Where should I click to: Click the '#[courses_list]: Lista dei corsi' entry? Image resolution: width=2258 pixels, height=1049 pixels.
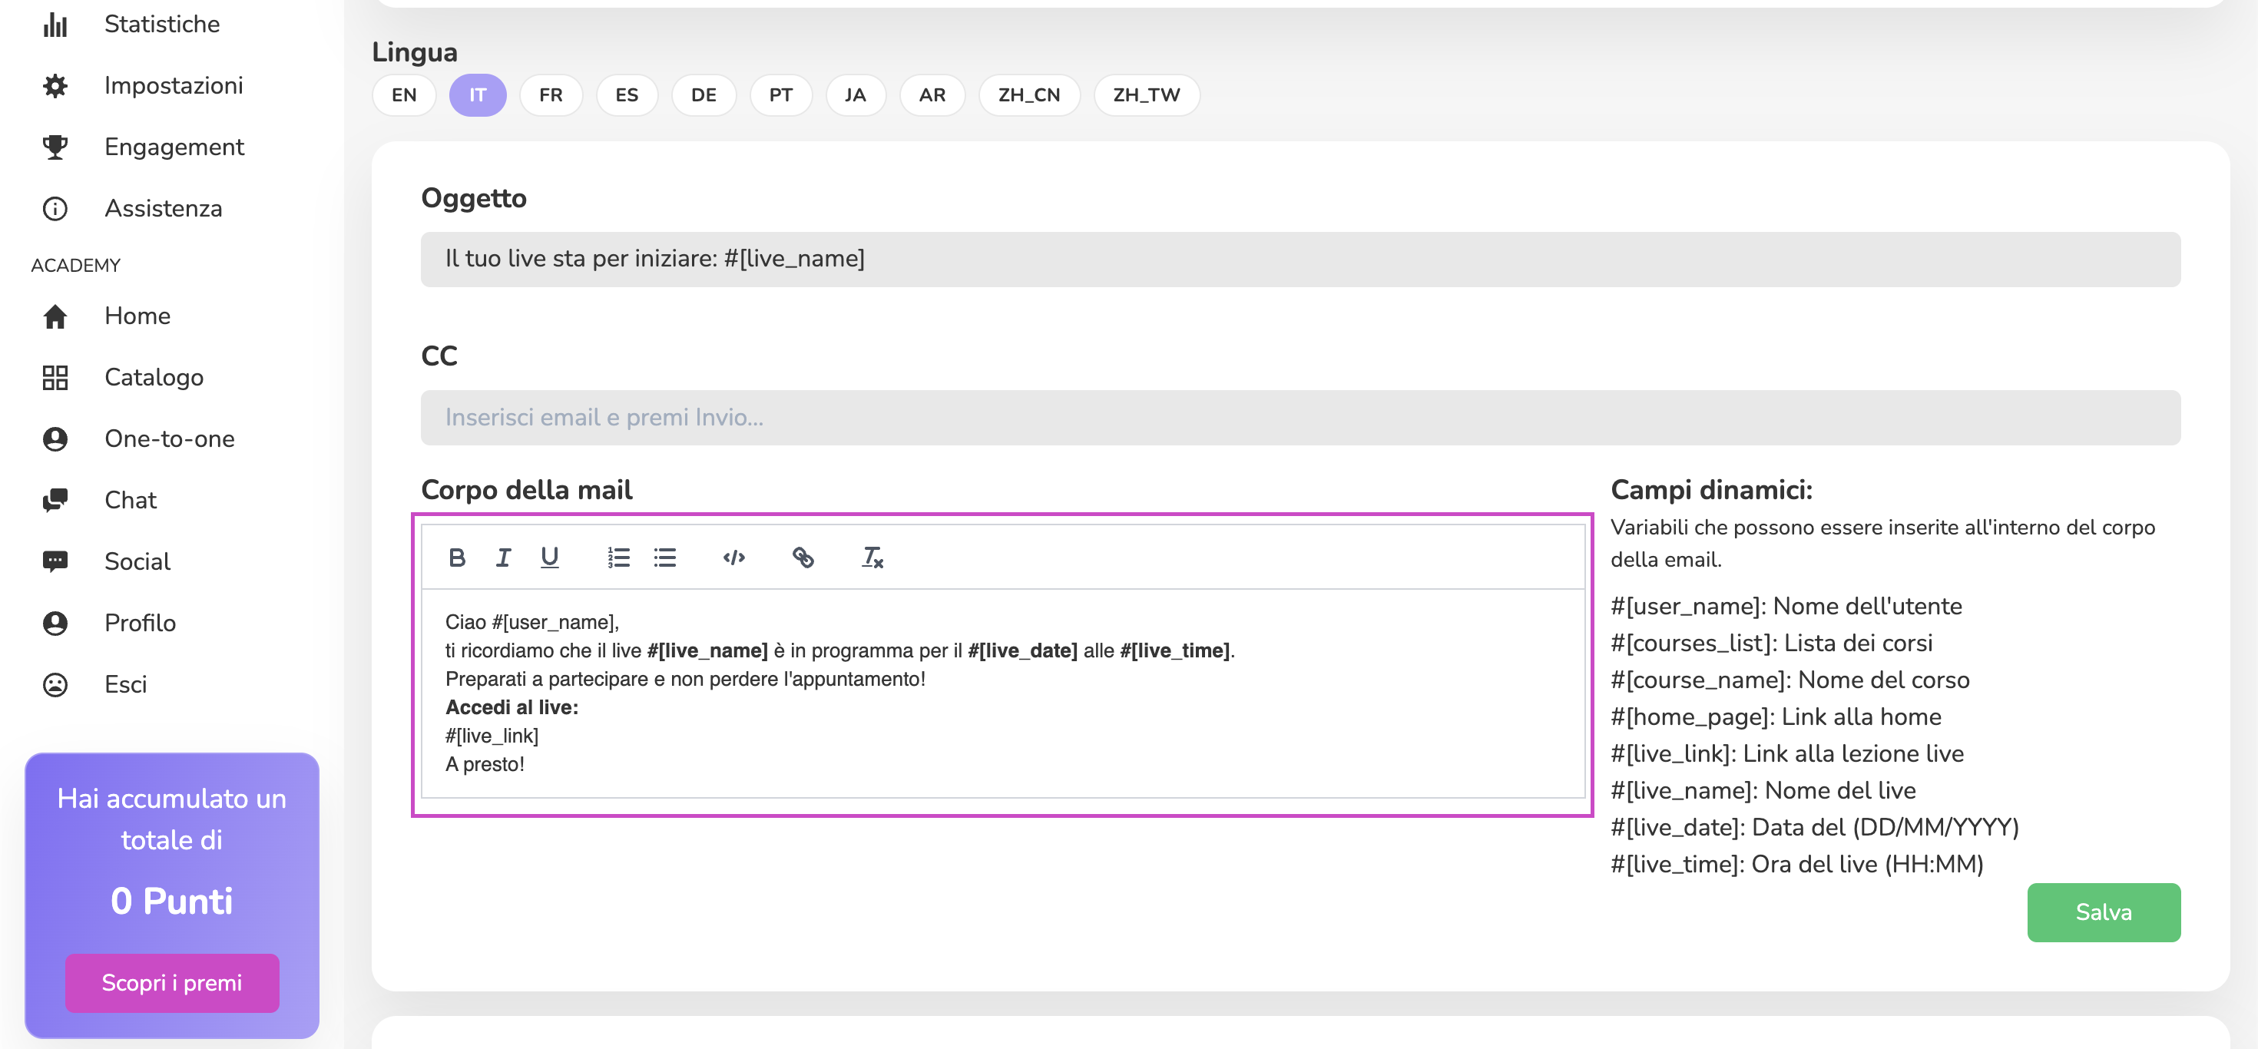tap(1772, 644)
